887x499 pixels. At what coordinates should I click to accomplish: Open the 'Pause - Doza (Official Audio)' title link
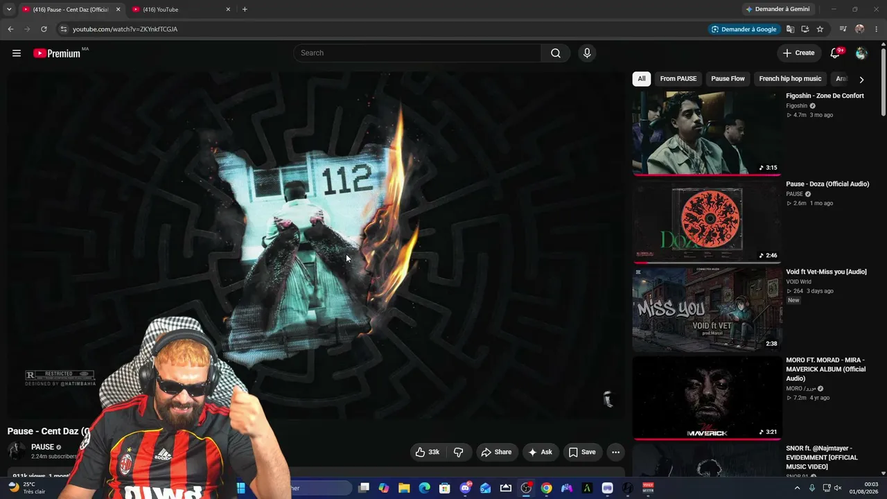[827, 184]
